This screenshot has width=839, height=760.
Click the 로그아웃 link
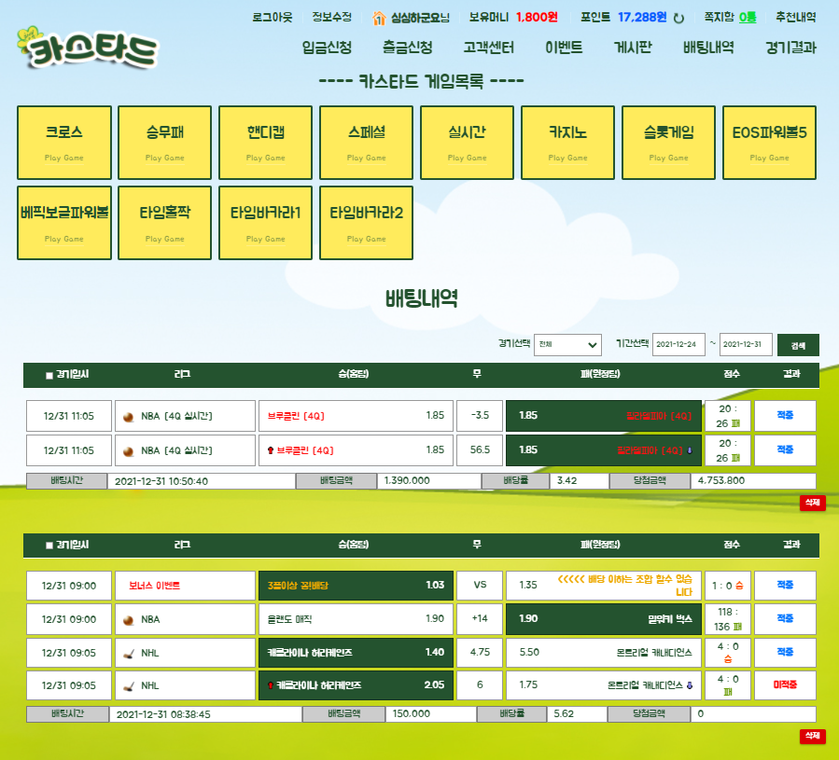[x=273, y=17]
